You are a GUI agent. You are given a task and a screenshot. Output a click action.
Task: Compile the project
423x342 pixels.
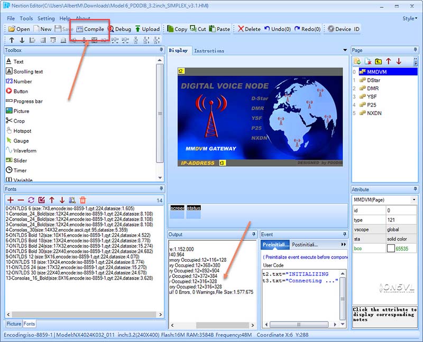pos(90,29)
